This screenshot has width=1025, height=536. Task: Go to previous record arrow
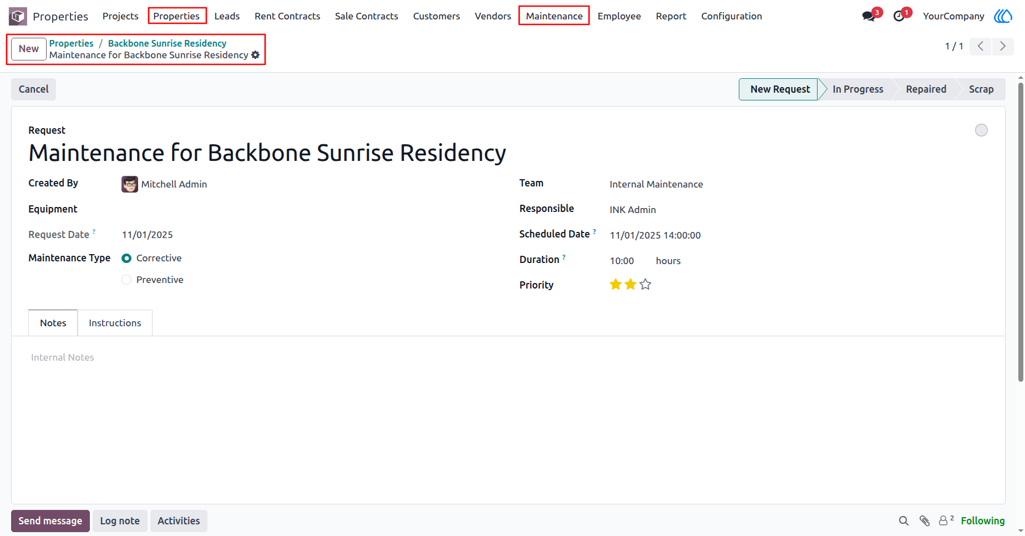coord(981,46)
